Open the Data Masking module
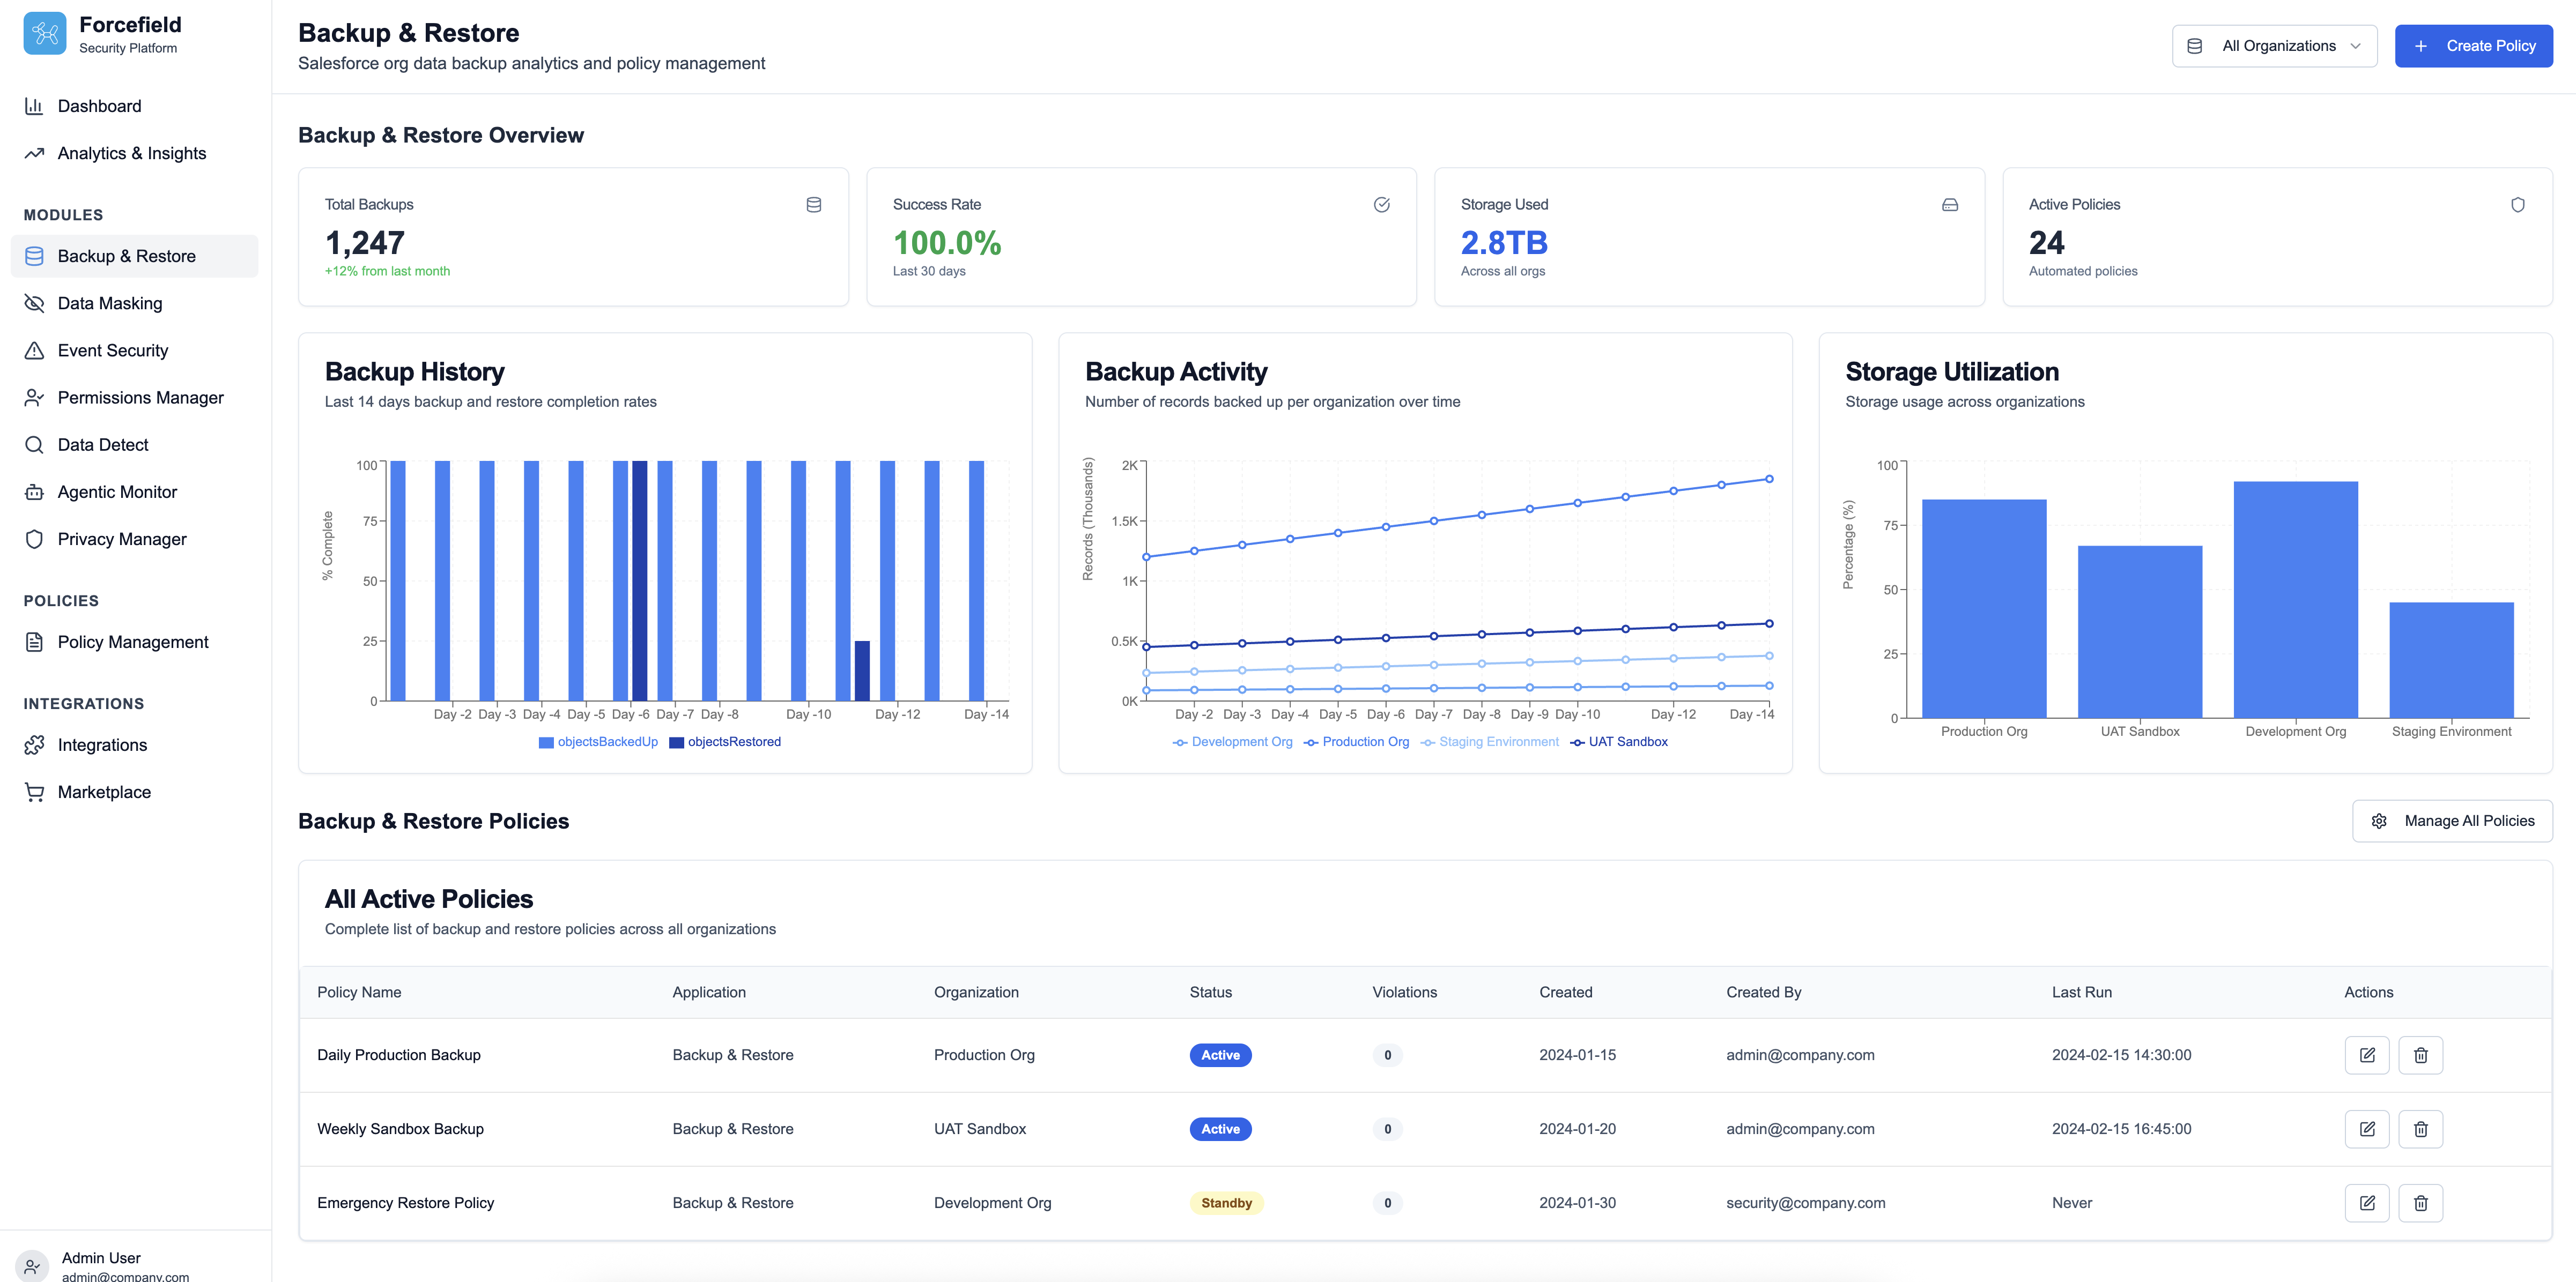This screenshot has width=2576, height=1282. coord(110,304)
